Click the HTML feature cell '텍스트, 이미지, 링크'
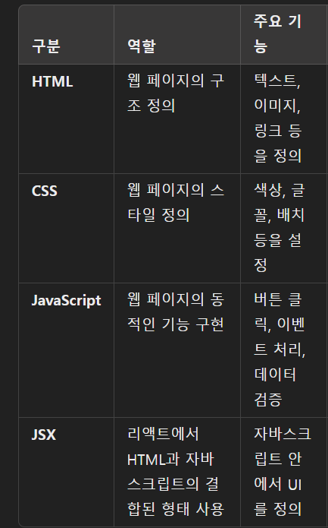 point(278,119)
